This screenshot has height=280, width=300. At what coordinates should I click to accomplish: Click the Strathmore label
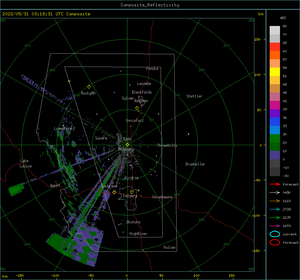[162, 197]
